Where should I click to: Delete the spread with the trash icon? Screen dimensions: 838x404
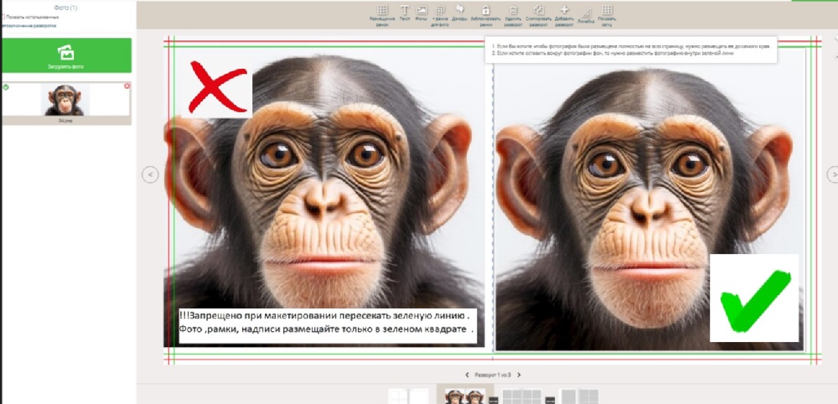tap(513, 12)
